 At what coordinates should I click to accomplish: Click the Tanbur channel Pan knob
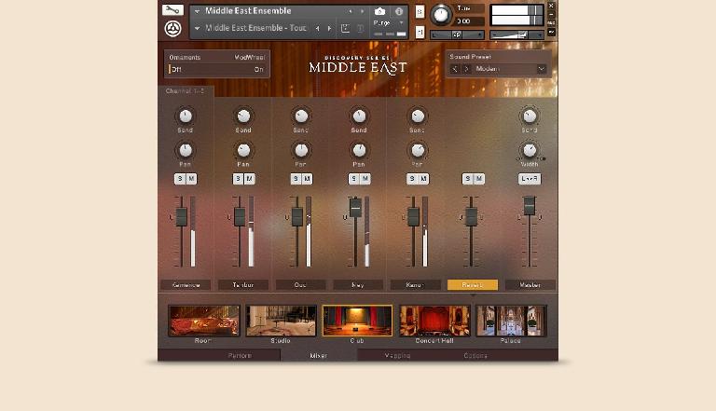click(243, 150)
